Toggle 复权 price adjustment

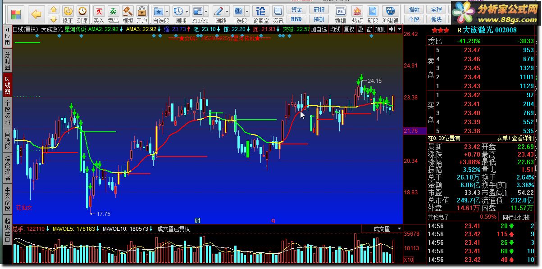(349, 29)
